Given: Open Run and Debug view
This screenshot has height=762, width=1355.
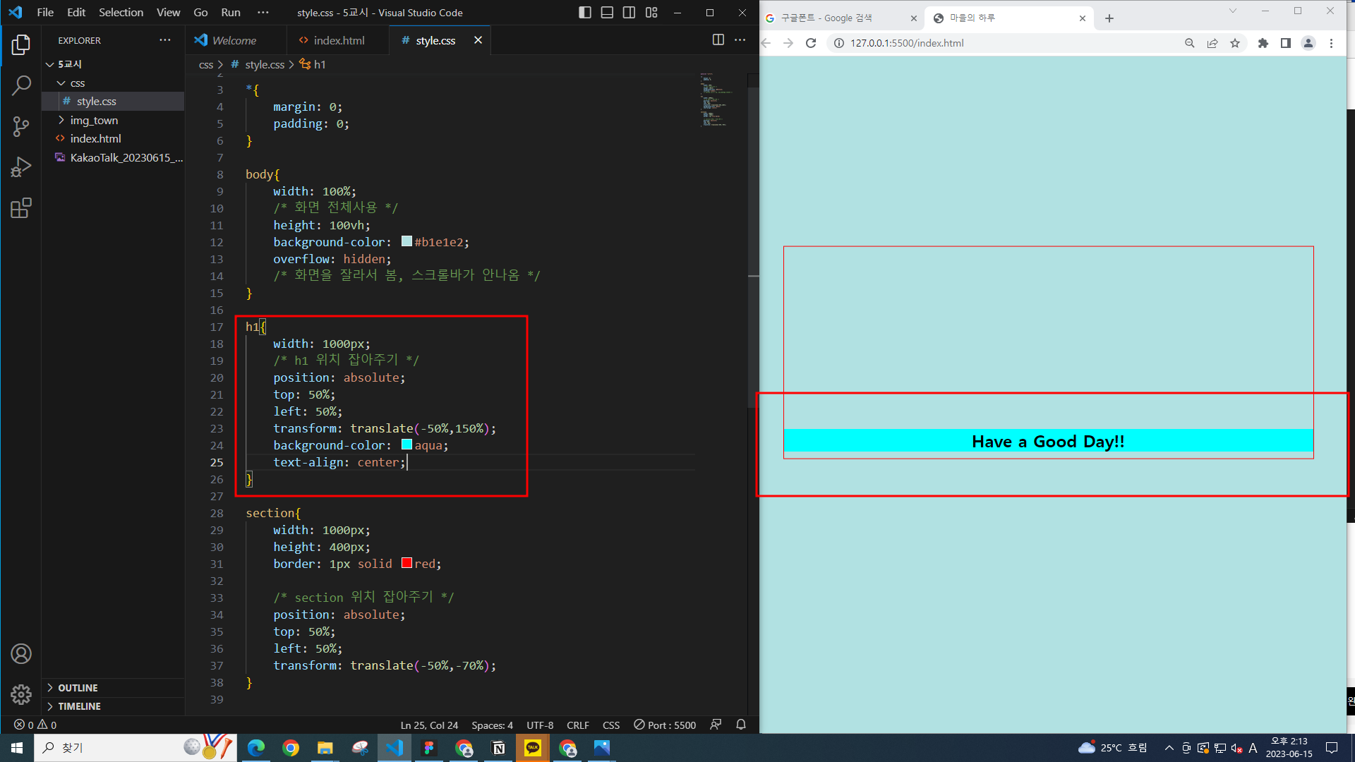Looking at the screenshot, I should 21,167.
